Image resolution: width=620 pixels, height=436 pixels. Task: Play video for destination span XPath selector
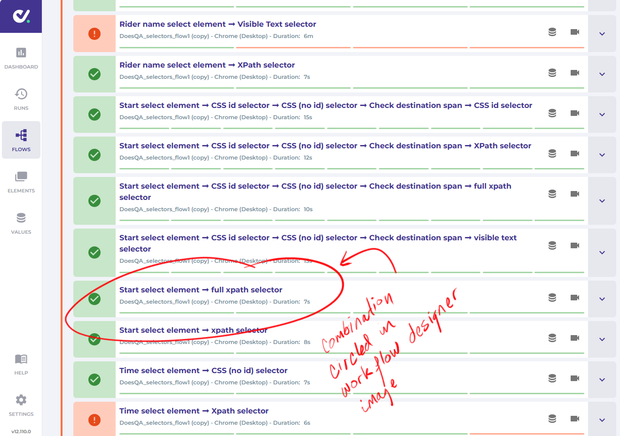[575, 153]
